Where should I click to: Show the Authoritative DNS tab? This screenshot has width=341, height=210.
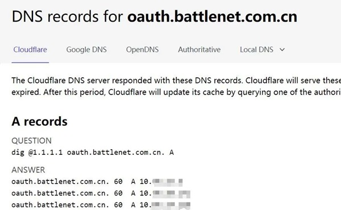199,50
